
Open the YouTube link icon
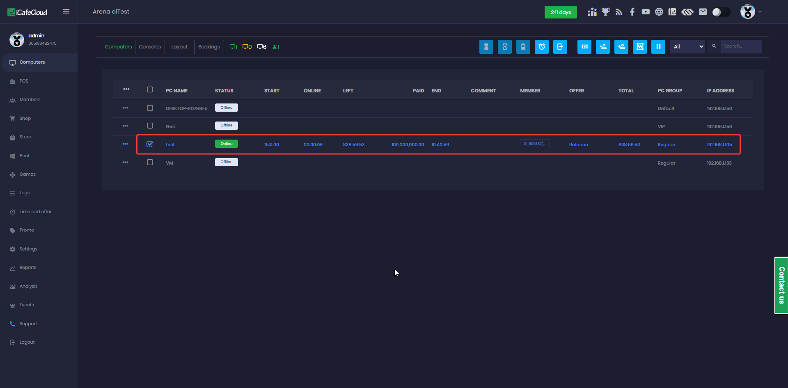[646, 12]
